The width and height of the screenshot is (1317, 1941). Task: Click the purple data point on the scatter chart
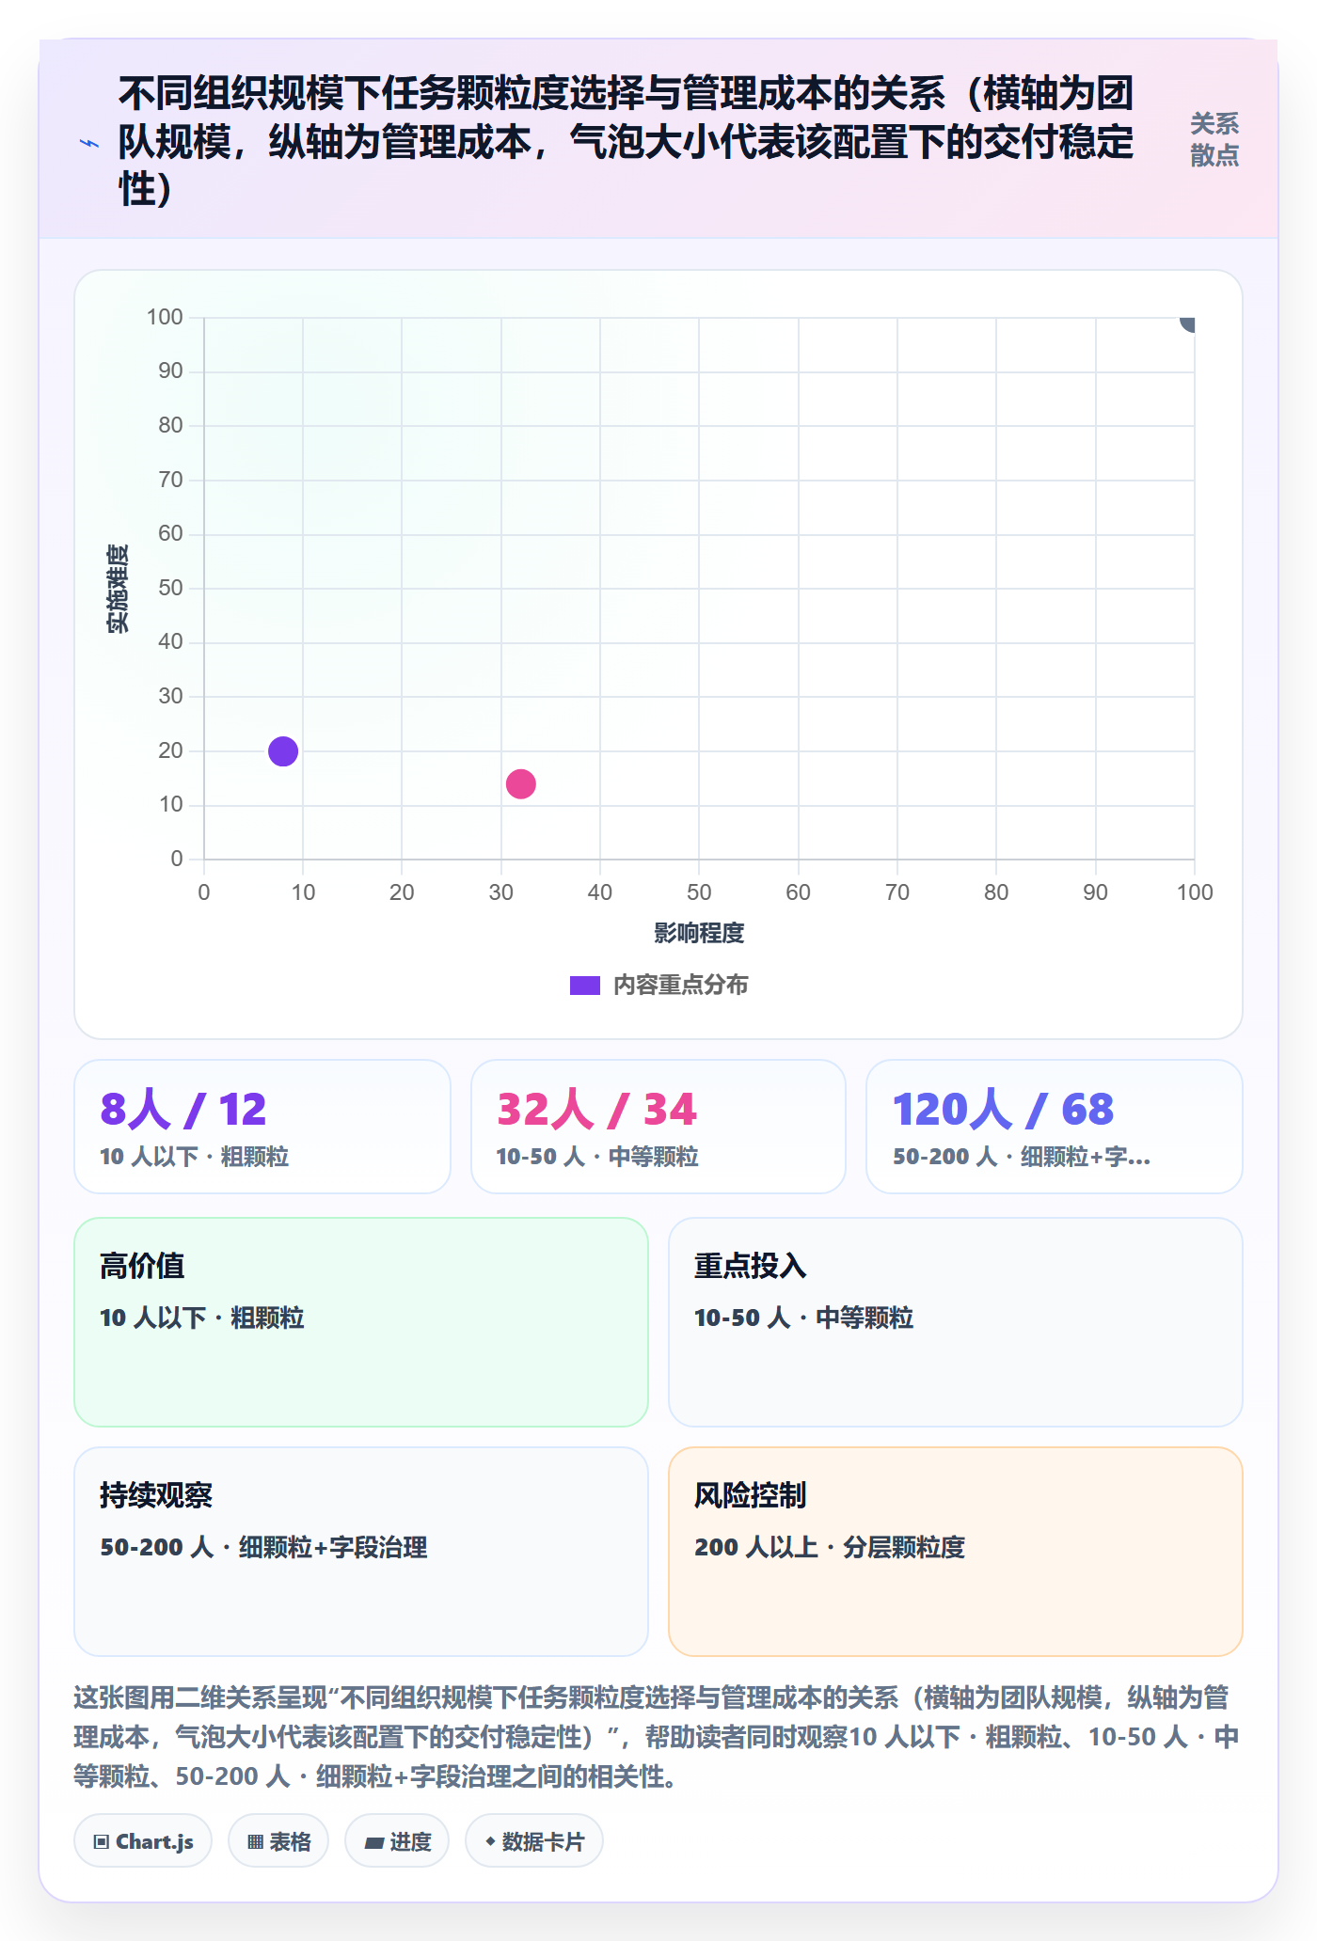tap(283, 751)
